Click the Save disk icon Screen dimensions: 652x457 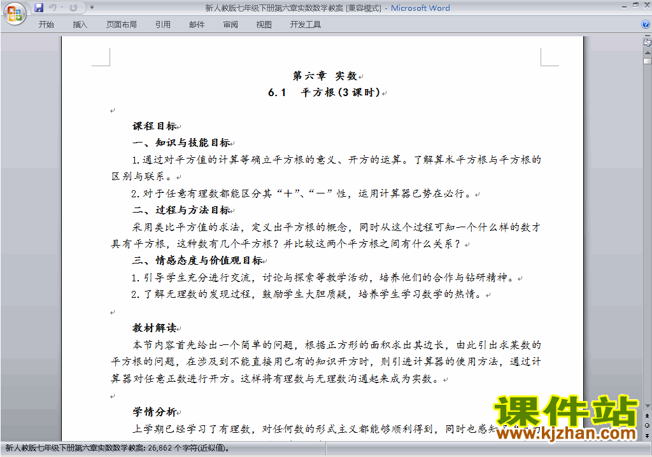click(39, 8)
